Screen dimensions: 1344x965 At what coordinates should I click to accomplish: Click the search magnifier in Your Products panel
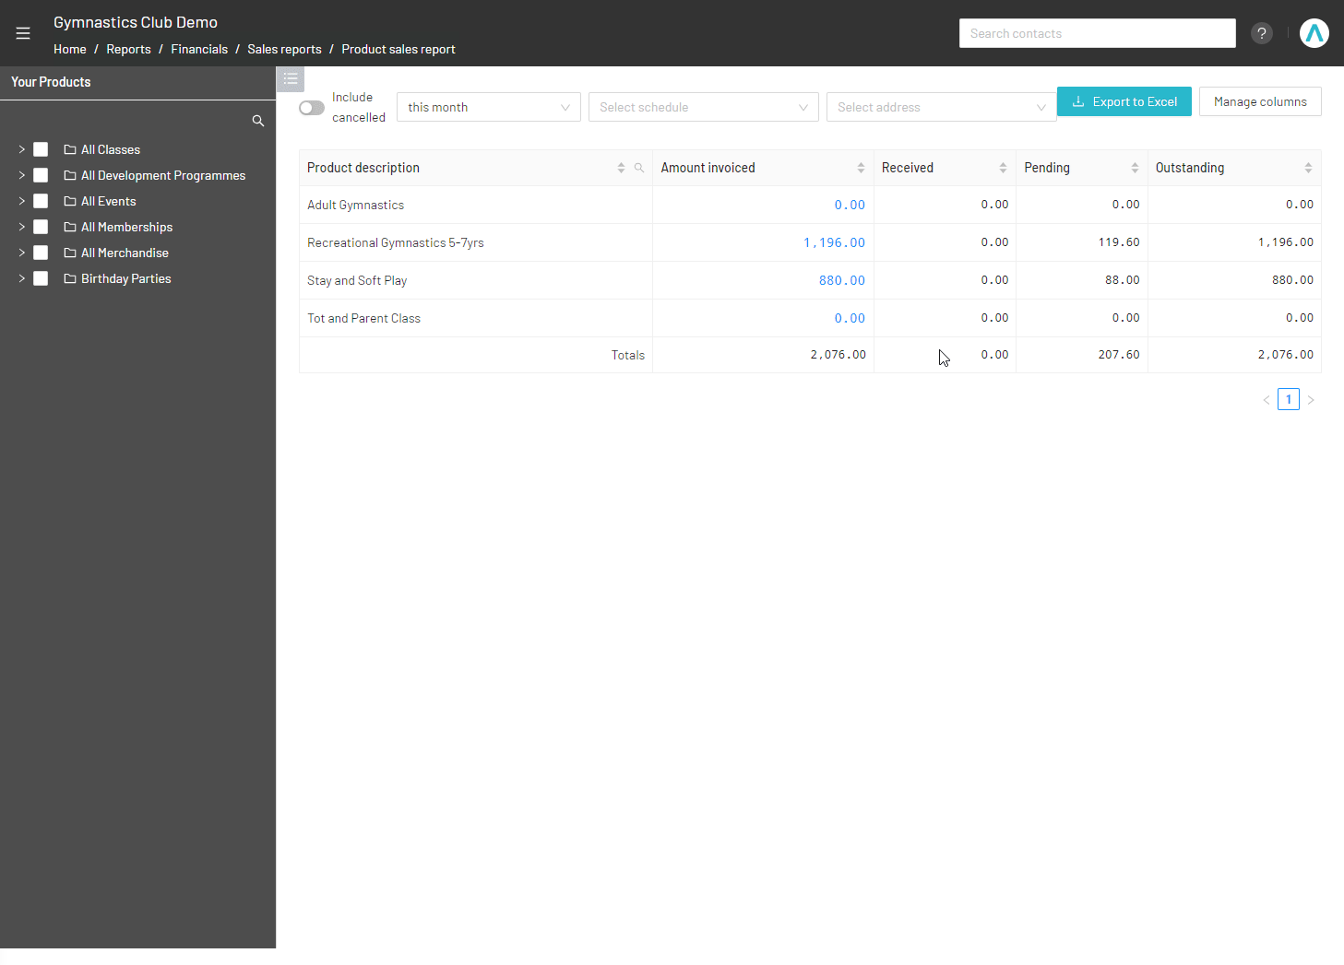258,120
